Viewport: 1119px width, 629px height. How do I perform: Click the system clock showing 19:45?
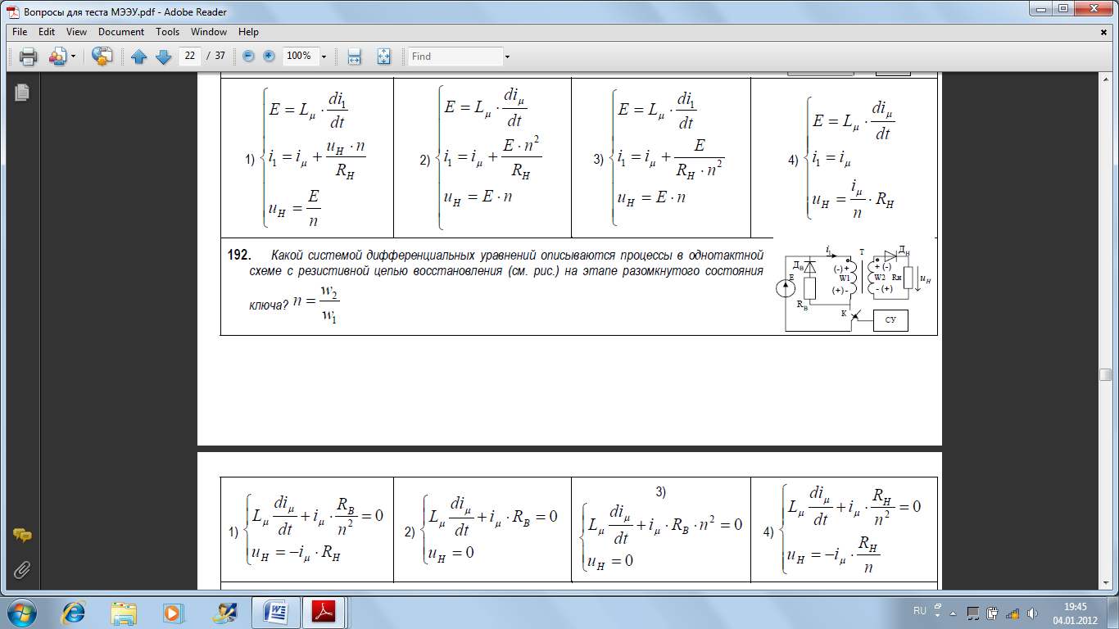pos(1076,613)
